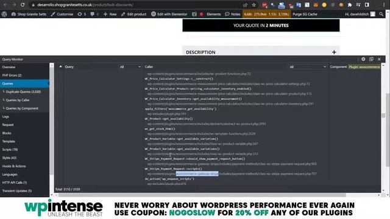Open the updates counter in admin bar
390x219 pixels.
[x=82, y=14]
